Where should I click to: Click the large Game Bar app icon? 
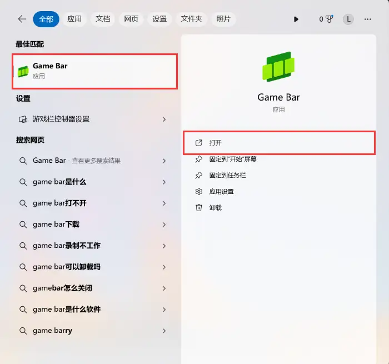[278, 67]
